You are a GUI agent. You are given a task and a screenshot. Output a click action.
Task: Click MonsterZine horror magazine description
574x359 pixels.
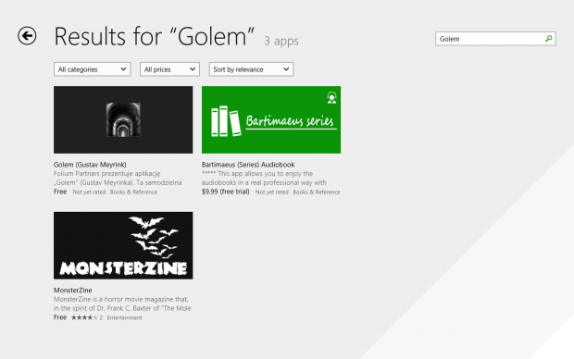coord(122,303)
